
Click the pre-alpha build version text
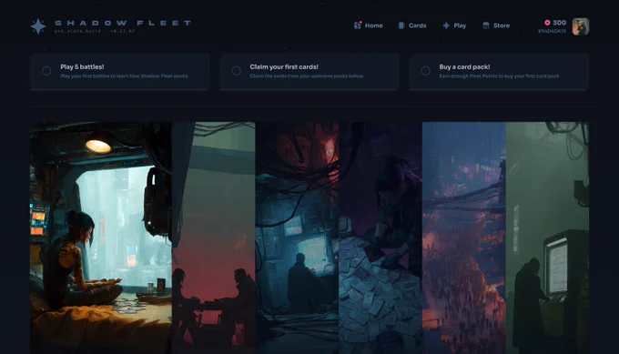[95, 31]
